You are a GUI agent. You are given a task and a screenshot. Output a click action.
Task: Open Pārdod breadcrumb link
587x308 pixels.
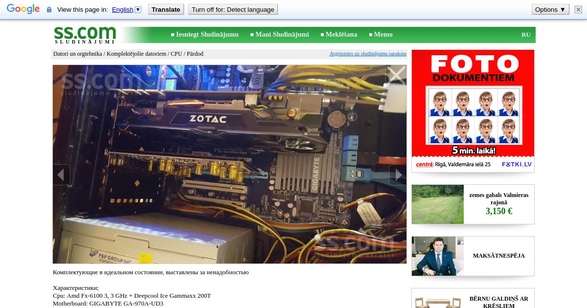[x=195, y=54]
